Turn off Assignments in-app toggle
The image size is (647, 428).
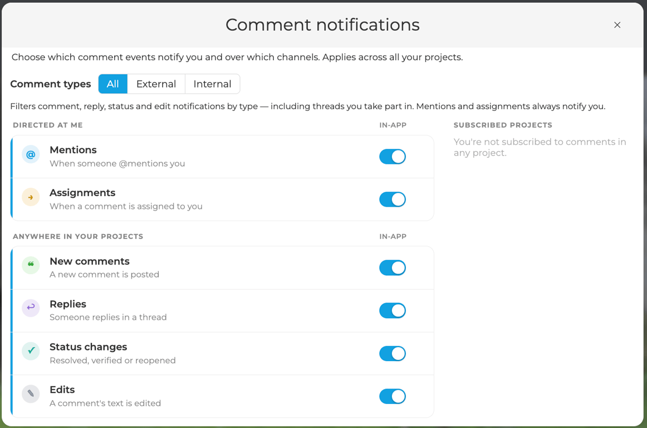click(393, 200)
